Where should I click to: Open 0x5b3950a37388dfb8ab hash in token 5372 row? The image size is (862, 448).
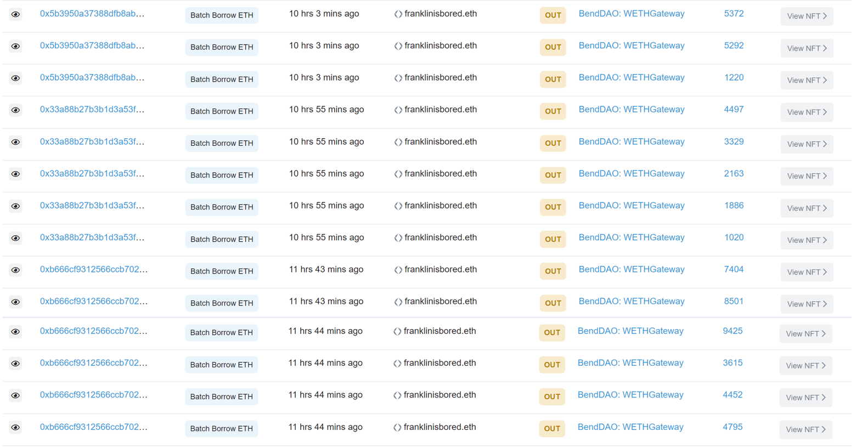[x=92, y=14]
